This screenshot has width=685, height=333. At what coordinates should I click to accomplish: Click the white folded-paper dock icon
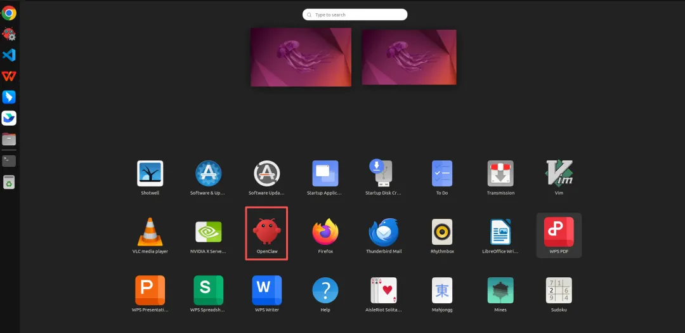tap(9, 118)
